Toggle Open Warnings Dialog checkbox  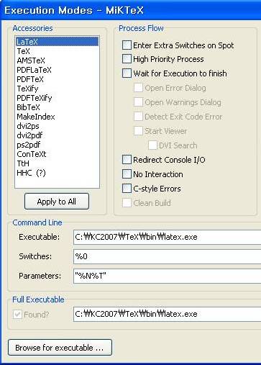click(138, 102)
